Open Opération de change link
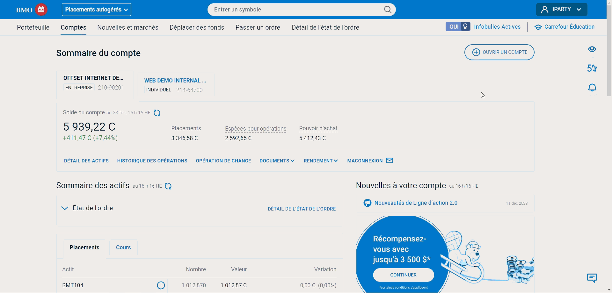This screenshot has width=612, height=293. click(223, 161)
